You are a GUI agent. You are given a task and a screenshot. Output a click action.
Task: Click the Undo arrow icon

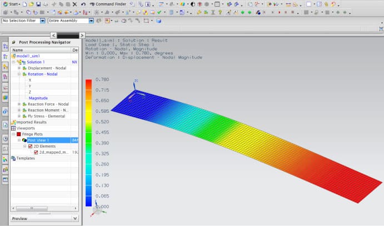83,4
